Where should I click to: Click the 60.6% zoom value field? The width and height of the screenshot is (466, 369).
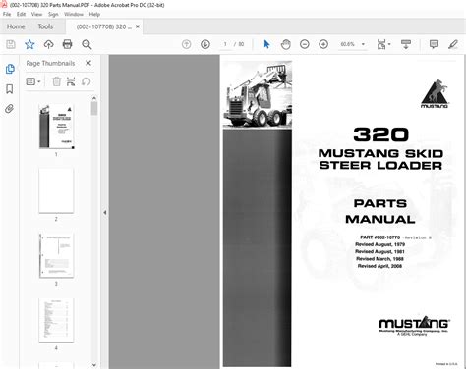348,44
